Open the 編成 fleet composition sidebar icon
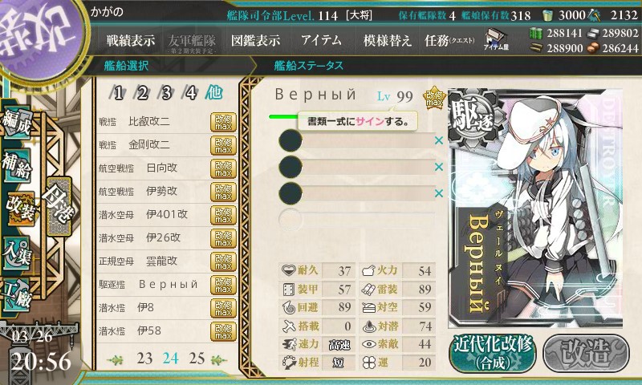 (17, 123)
